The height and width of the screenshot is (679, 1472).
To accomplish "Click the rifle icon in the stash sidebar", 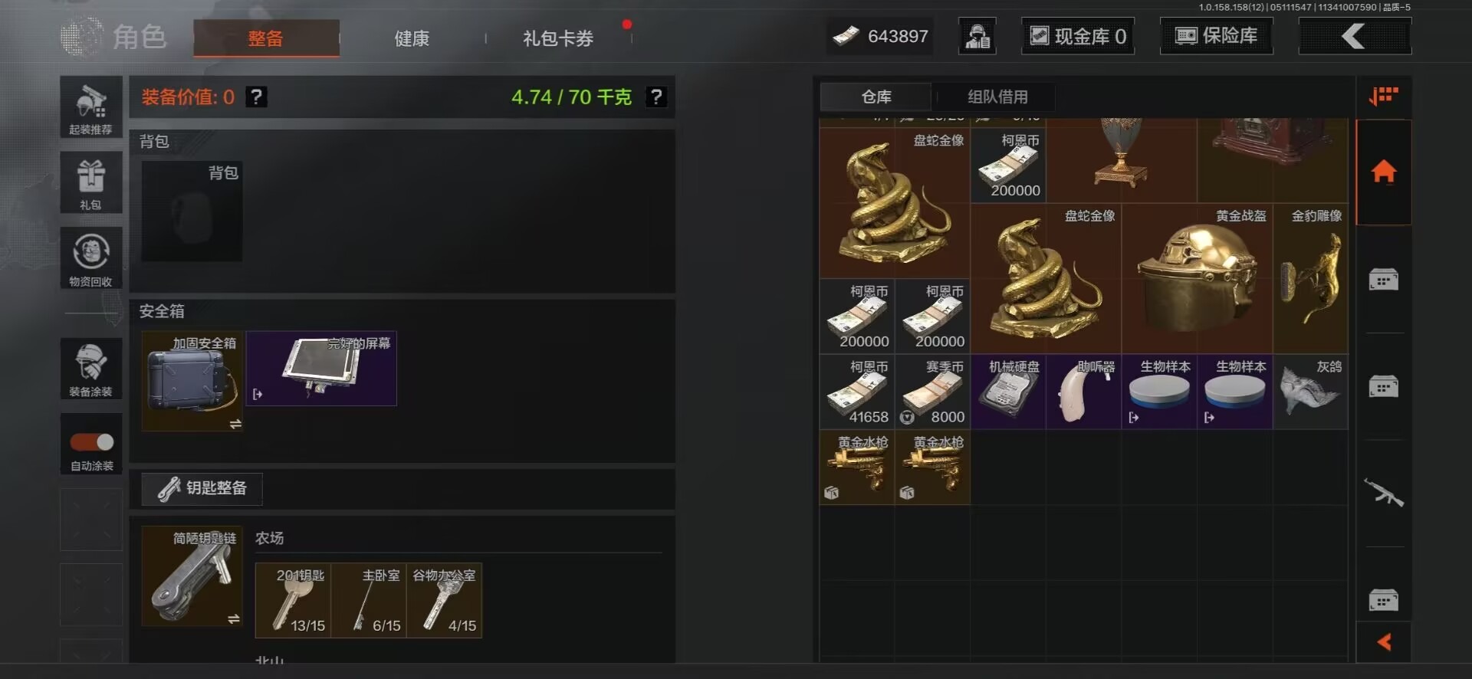I will pyautogui.click(x=1384, y=493).
